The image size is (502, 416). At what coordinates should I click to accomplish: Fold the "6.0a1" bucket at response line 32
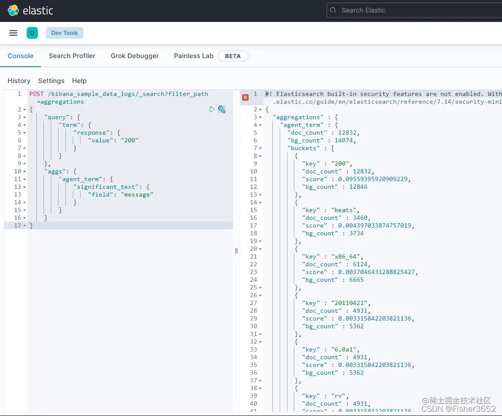click(260, 342)
